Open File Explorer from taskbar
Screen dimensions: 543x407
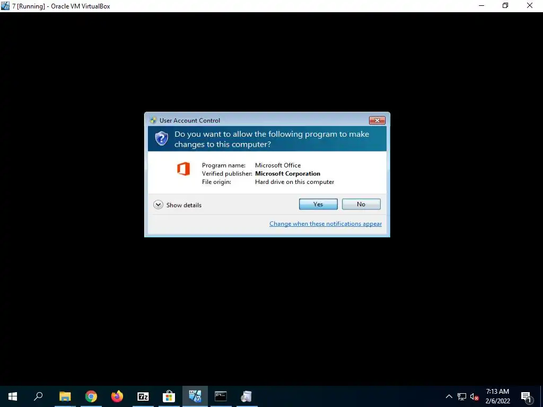[x=65, y=396]
